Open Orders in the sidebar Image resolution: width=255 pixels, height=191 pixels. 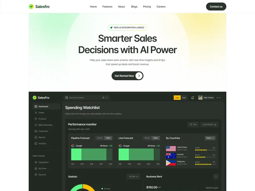pos(41,113)
